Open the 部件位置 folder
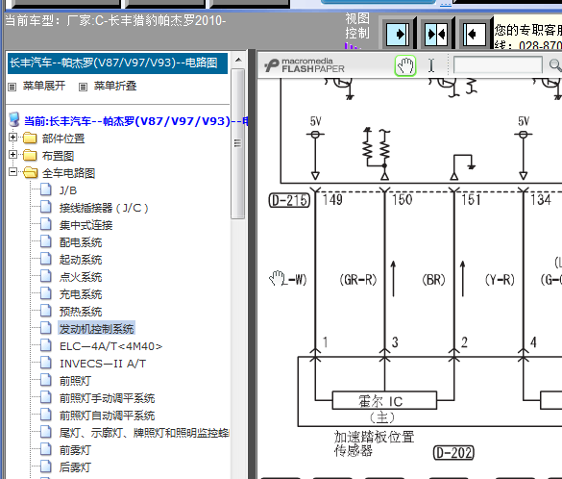Viewport: 562px width, 479px height. tap(63, 139)
